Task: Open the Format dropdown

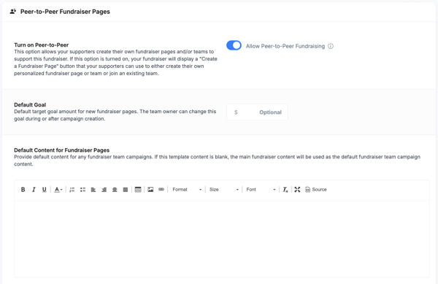Action: click(x=187, y=190)
